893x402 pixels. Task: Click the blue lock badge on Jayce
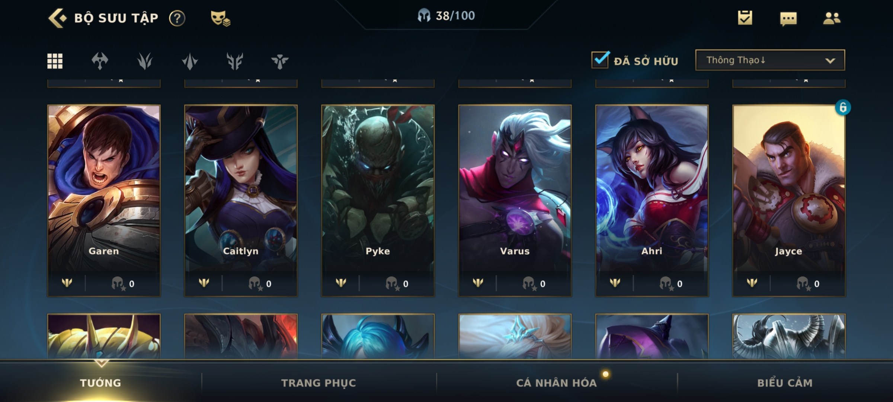pyautogui.click(x=843, y=108)
